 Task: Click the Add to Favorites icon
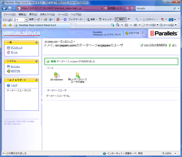pyautogui.click(x=10, y=25)
